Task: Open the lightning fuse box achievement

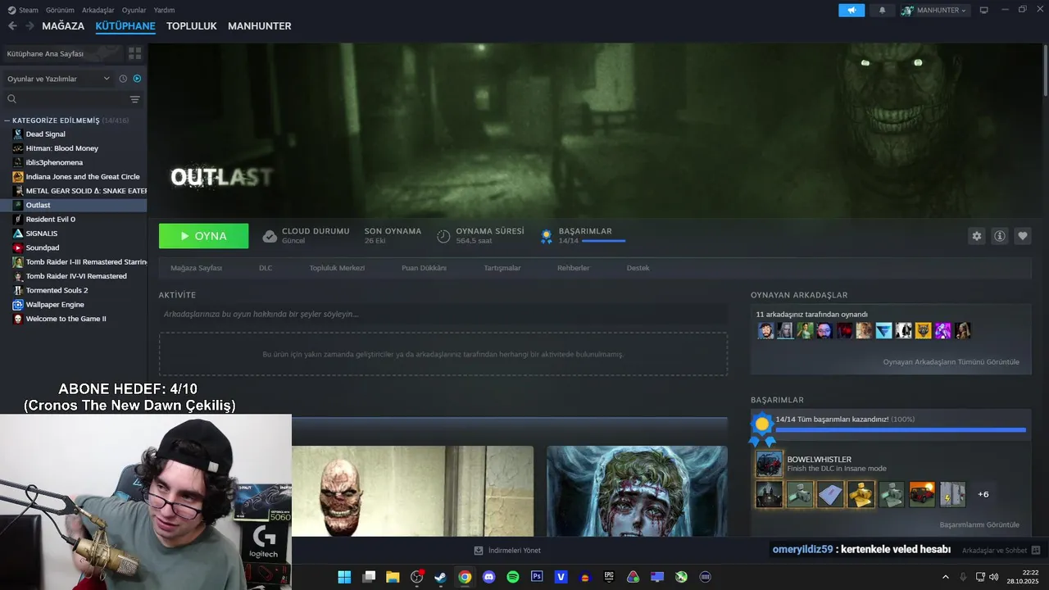Action: tap(952, 494)
